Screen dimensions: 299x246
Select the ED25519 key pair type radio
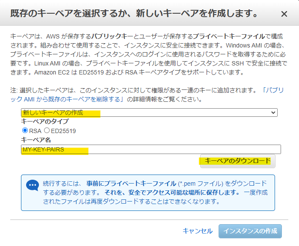(47, 130)
